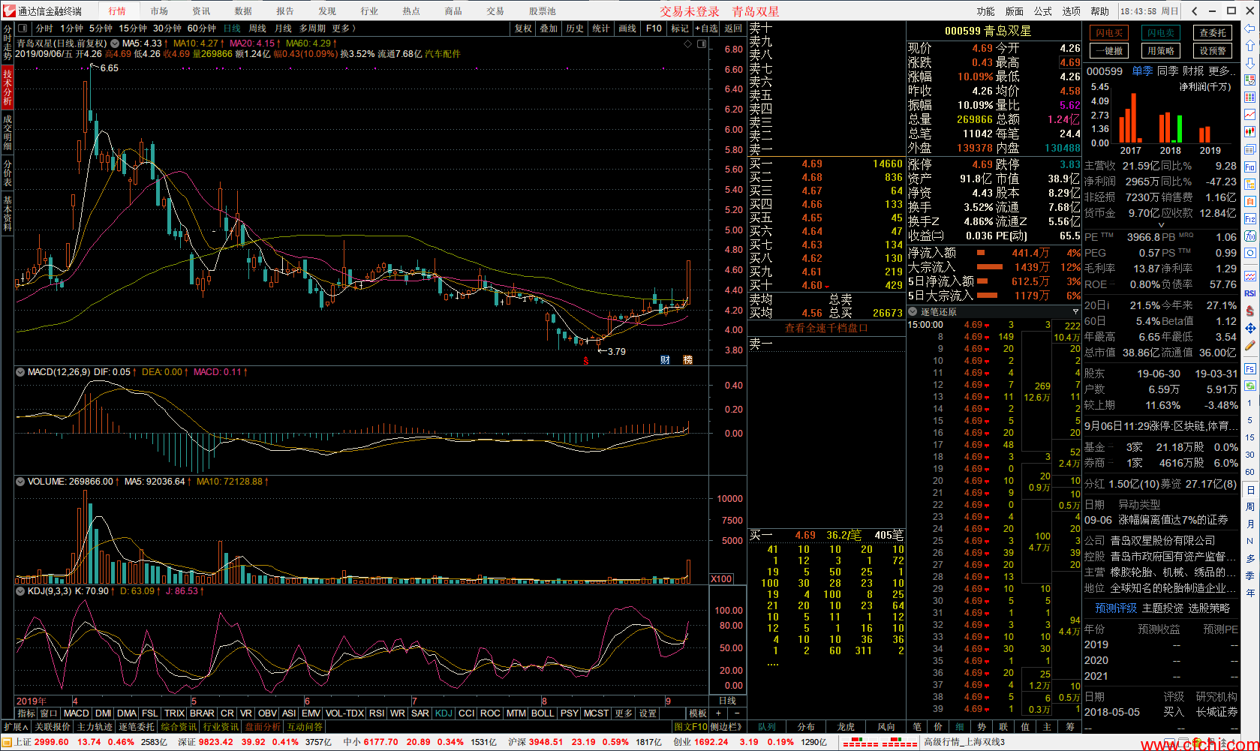Click the 财 wealth marker on chart
This screenshot has height=751, width=1260.
pyautogui.click(x=665, y=360)
